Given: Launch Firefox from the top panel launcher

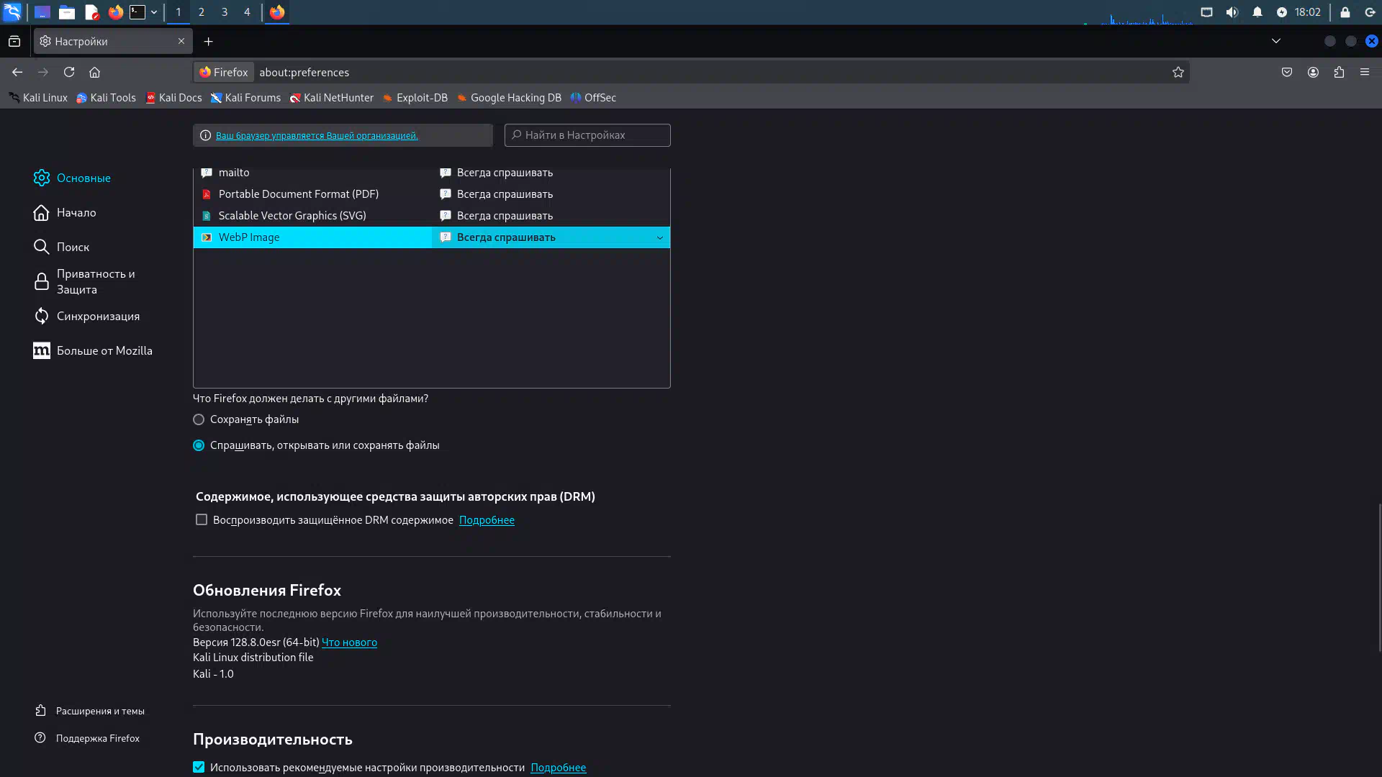Looking at the screenshot, I should pyautogui.click(x=115, y=12).
